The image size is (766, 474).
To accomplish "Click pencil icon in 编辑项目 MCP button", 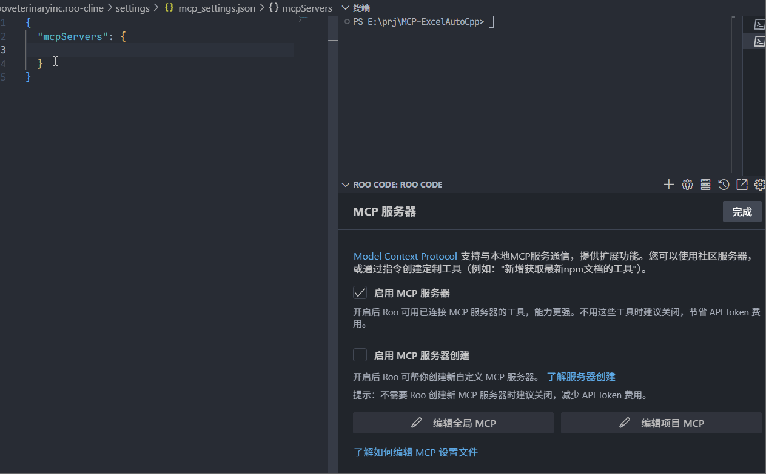I will (625, 423).
